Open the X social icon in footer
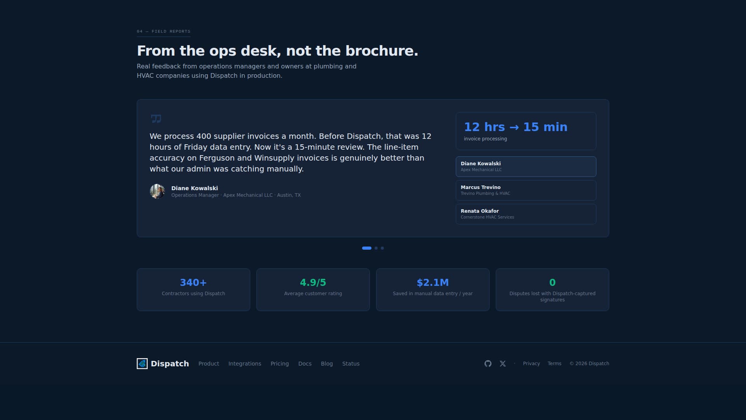Image resolution: width=746 pixels, height=420 pixels. [x=503, y=364]
